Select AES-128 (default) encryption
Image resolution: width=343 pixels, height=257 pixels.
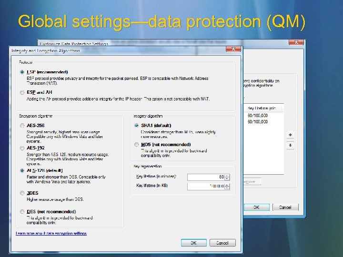click(x=22, y=171)
